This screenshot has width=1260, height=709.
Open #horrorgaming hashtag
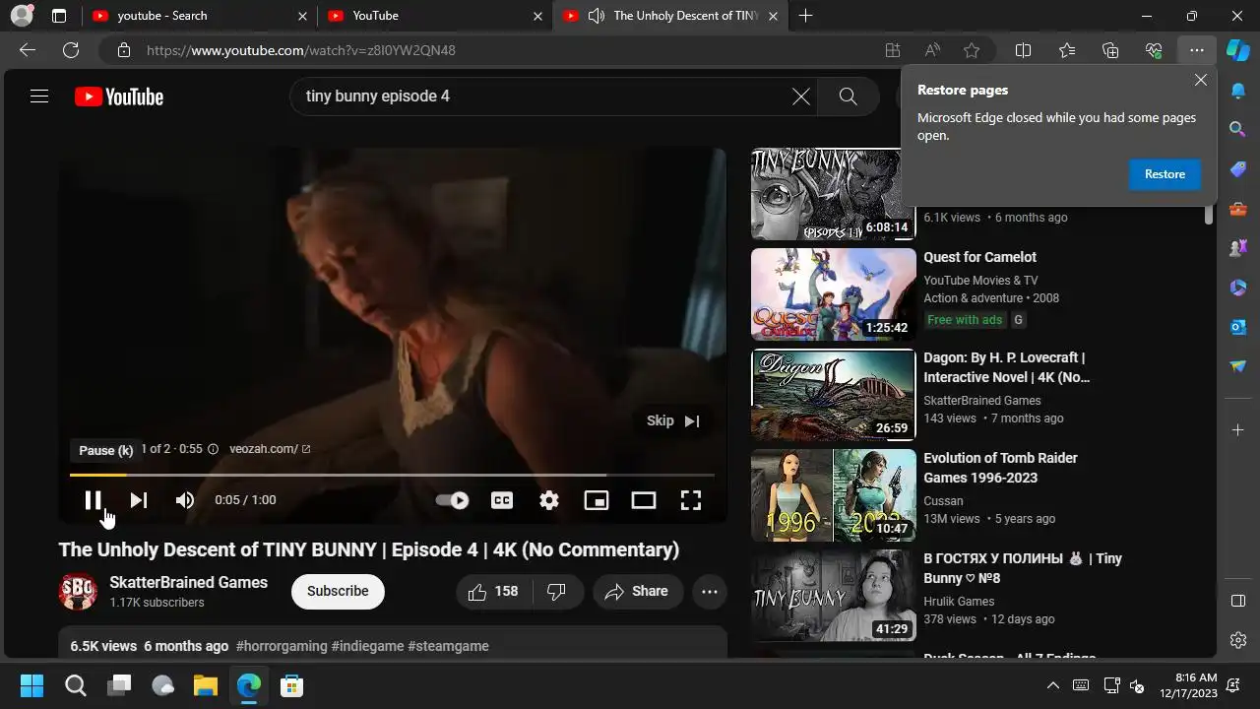pyautogui.click(x=282, y=646)
